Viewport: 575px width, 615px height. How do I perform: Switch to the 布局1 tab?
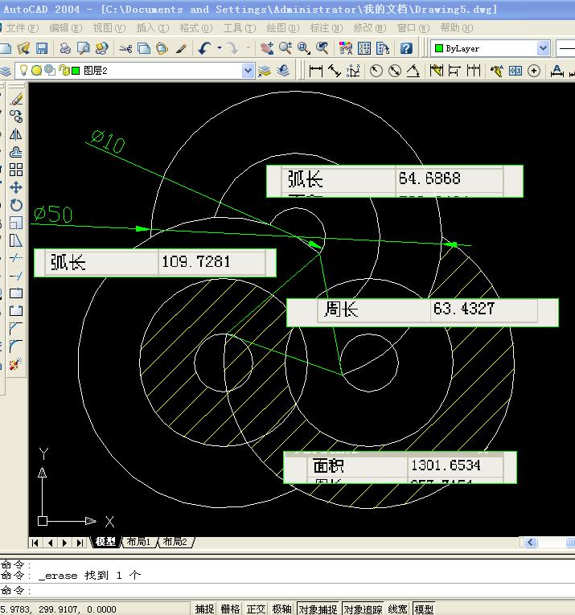(x=139, y=542)
